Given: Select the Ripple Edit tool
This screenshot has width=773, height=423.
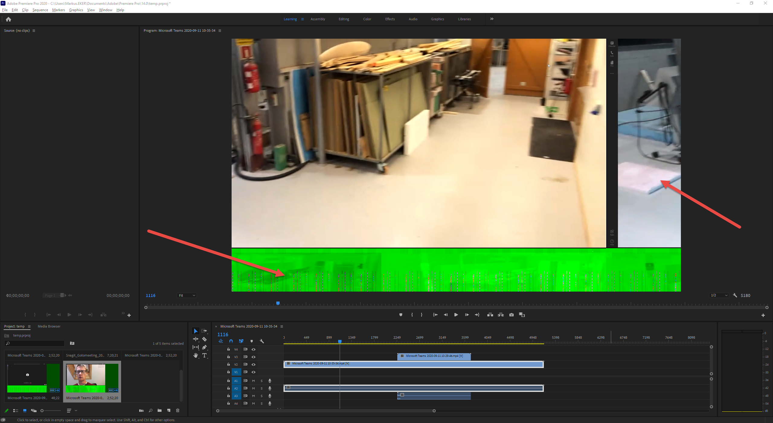Looking at the screenshot, I should coord(196,339).
